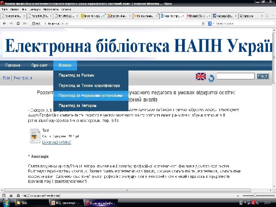Switch to the Joomla-favicon tab
Image resolution: width=276 pixels, height=207 pixels.
(x=119, y=16)
